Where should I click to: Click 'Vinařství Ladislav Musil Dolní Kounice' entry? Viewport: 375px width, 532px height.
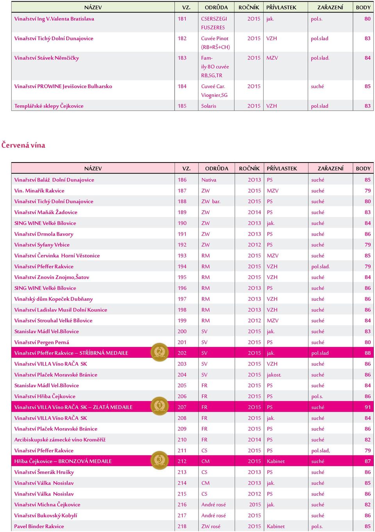tap(61, 310)
